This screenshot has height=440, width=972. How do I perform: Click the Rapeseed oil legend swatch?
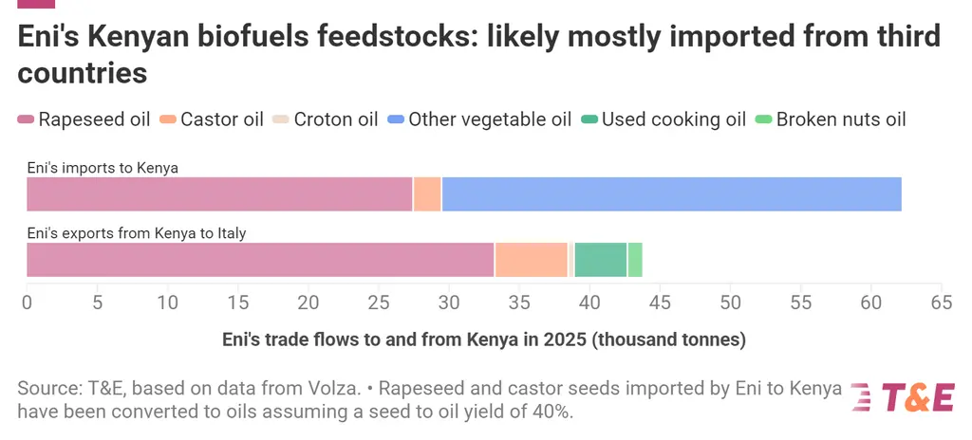pyautogui.click(x=27, y=119)
